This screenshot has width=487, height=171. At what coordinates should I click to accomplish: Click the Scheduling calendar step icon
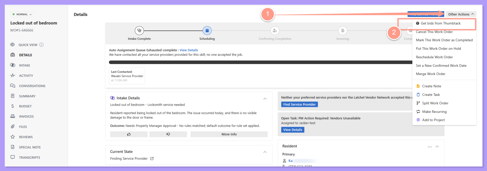pyautogui.click(x=207, y=31)
